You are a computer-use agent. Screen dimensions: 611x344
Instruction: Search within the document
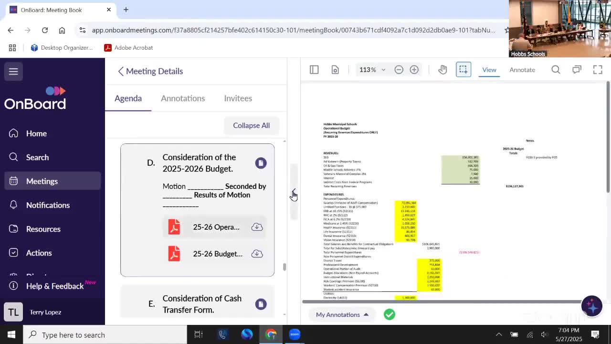(x=556, y=70)
